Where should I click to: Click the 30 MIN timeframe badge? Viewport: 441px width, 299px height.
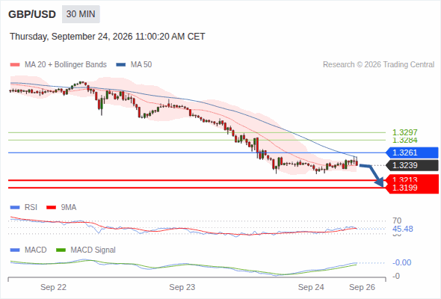click(81, 14)
